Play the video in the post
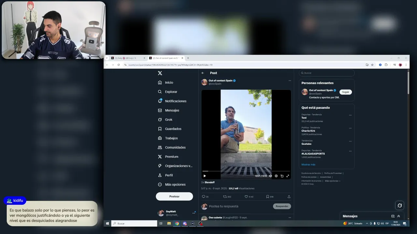The width and height of the screenshot is (417, 234). pyautogui.click(x=205, y=176)
